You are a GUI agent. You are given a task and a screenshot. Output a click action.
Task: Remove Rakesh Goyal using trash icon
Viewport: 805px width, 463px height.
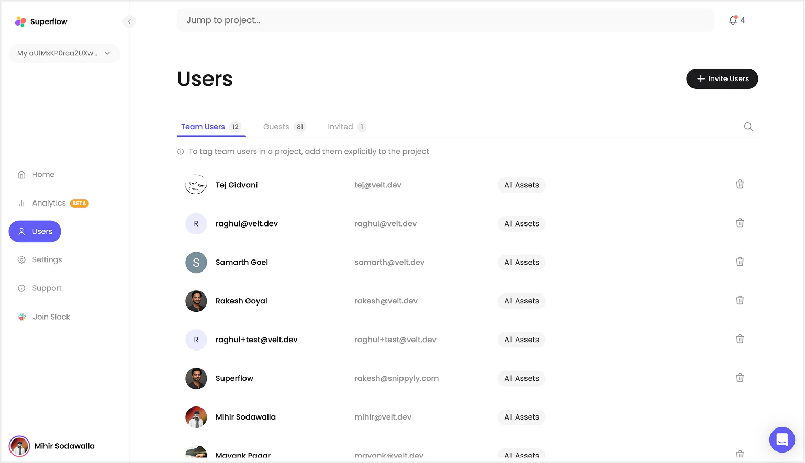coord(740,300)
